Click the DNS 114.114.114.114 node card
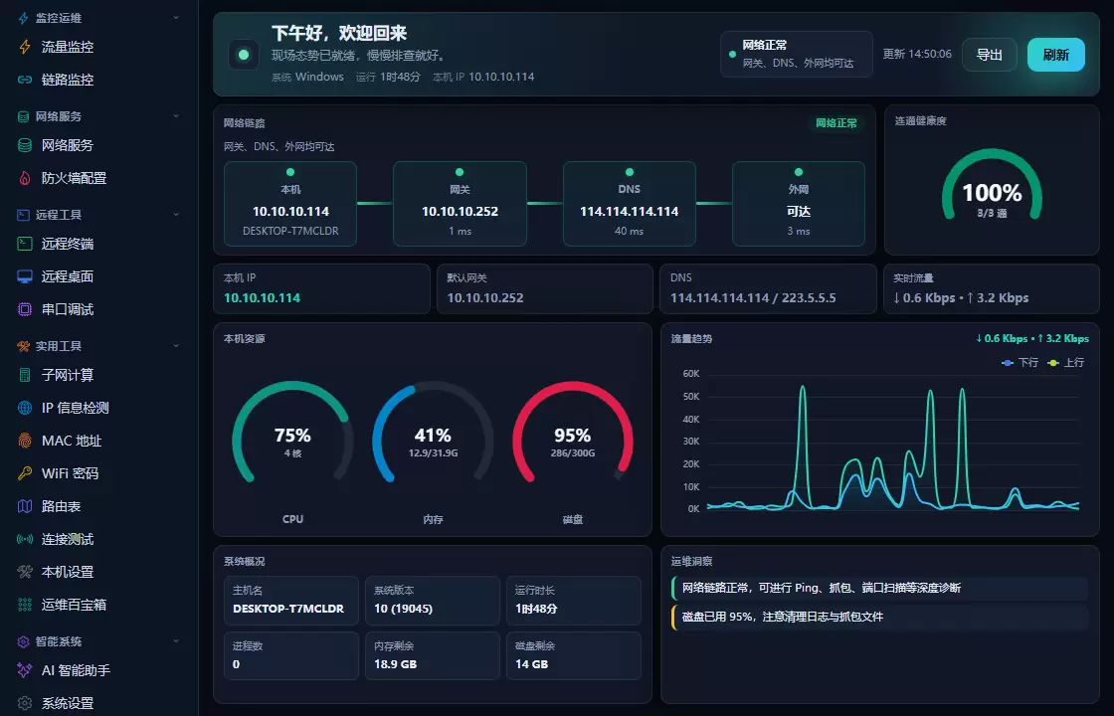Viewport: 1114px width, 716px height. coord(629,204)
